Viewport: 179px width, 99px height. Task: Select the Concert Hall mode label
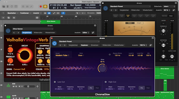pos(19,69)
